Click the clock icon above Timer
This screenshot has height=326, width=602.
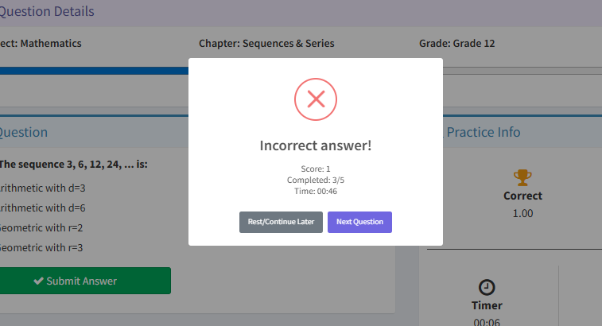point(487,287)
